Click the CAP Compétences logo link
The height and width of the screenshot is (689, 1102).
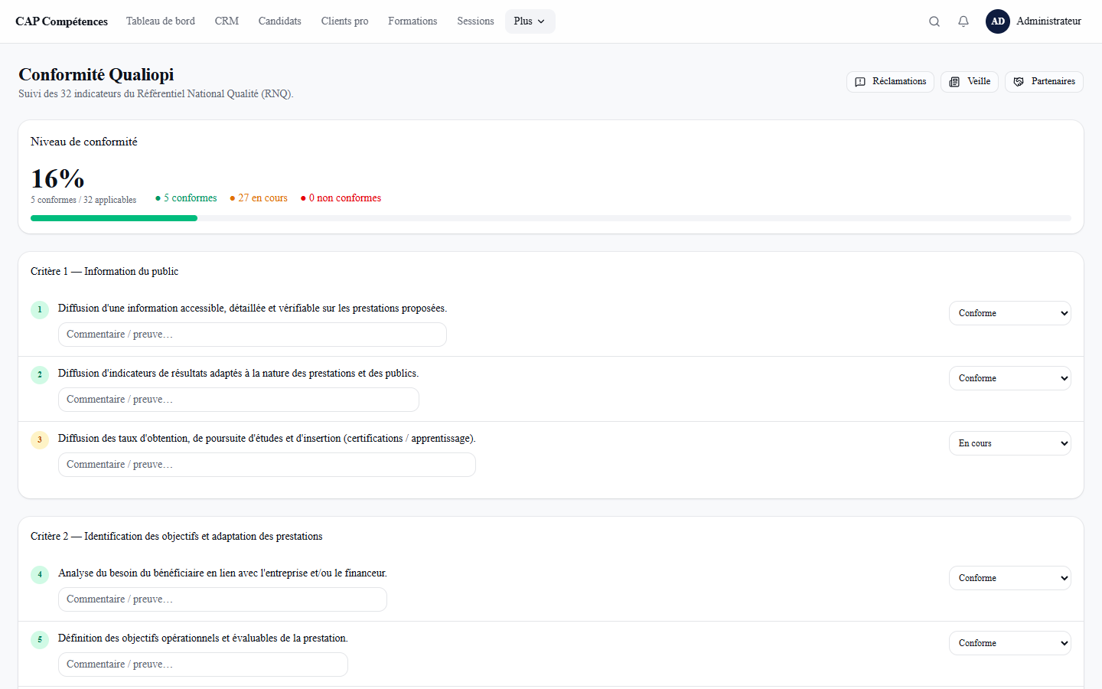point(61,21)
